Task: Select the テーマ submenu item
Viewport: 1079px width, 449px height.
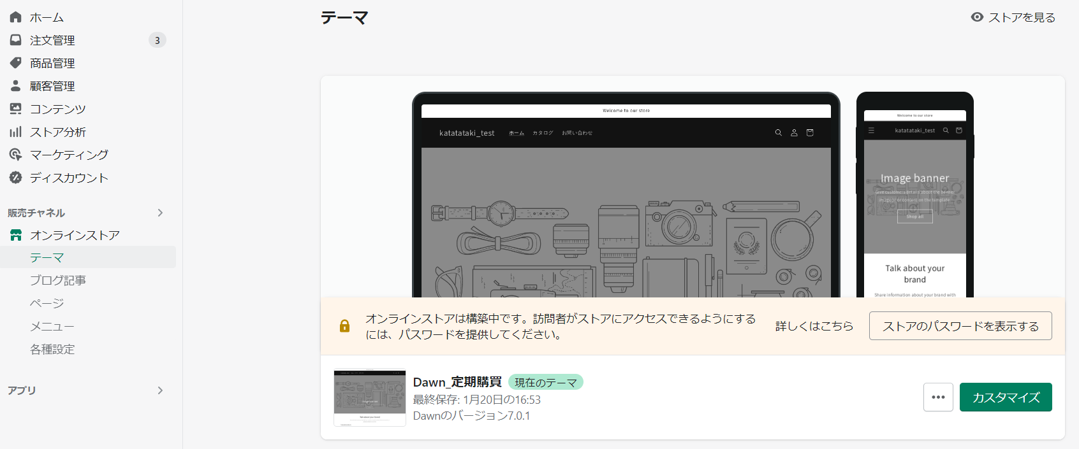Action: pyautogui.click(x=88, y=257)
